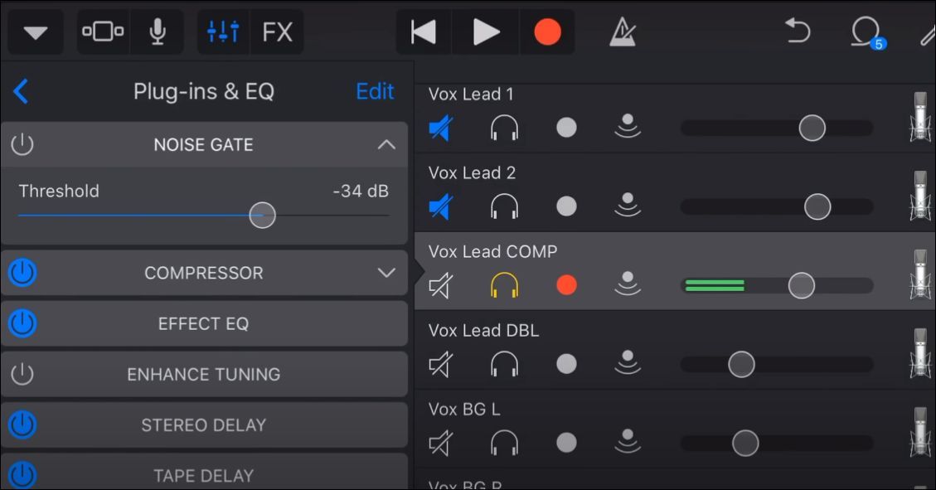
Task: Click the undo arrow icon
Action: (x=798, y=31)
